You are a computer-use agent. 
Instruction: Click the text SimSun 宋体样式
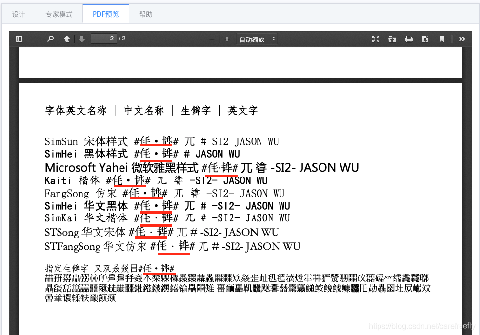86,141
